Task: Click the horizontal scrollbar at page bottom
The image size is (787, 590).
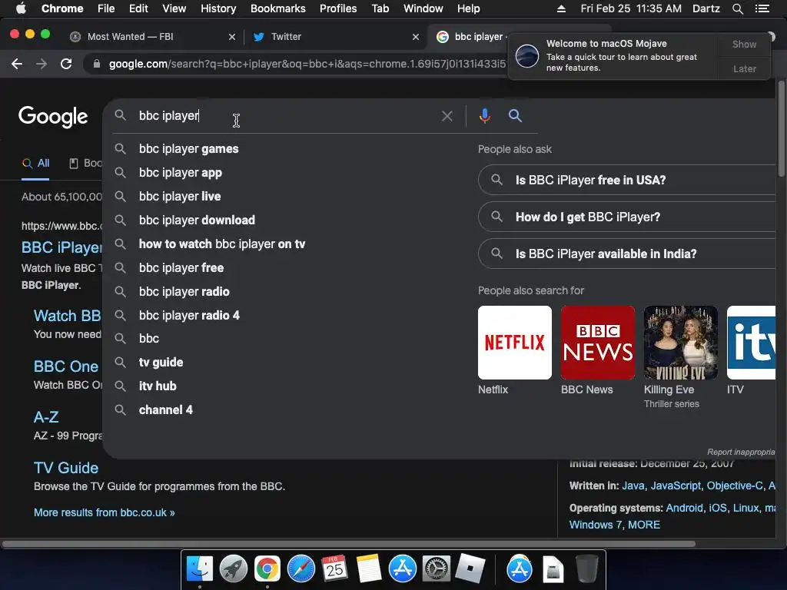Action: pyautogui.click(x=348, y=544)
